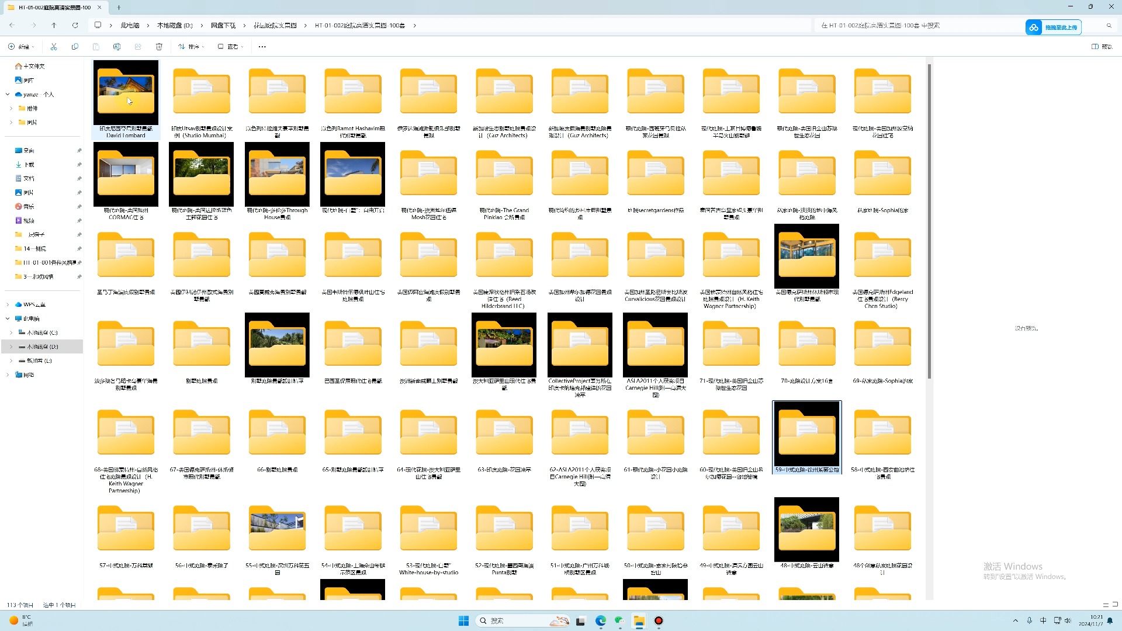Select the CollectiveProject folder
1122x631 pixels.
[x=580, y=355]
